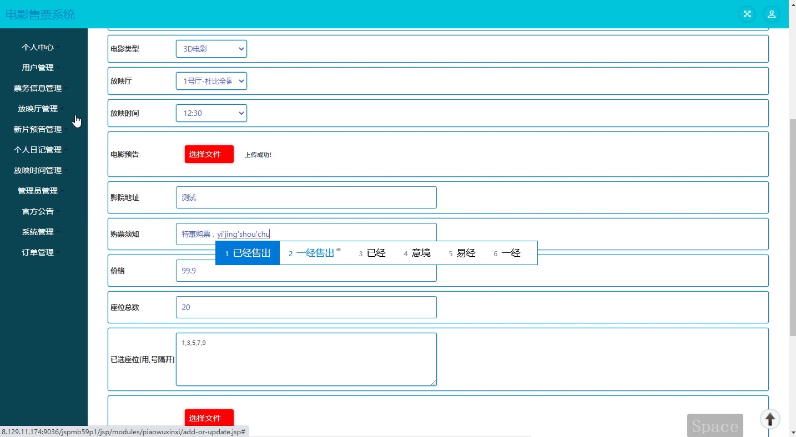Expand the 新片预告管理 sidebar menu
This screenshot has height=437, width=796.
pos(41,129)
